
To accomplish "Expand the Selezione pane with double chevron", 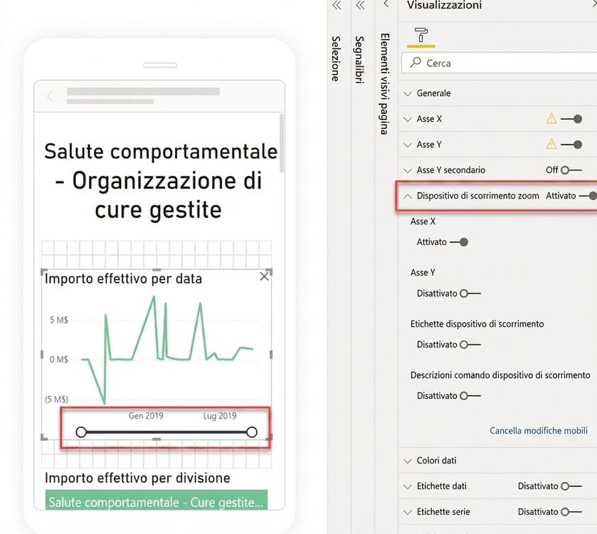I will tap(337, 5).
